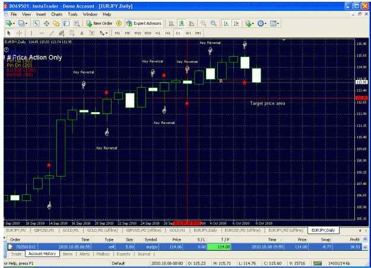
Task: Select the Vertical Line drawing tool
Action: 31,33
